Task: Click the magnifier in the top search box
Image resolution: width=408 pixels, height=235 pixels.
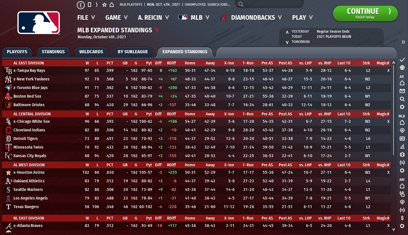Action: tap(241, 4)
